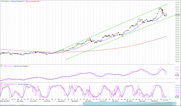
Task: Close the MACD indicator panel
Action: point(1,66)
